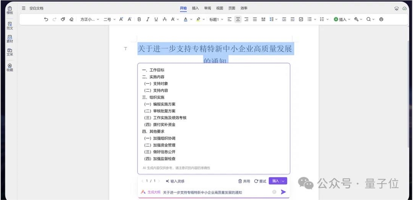Image resolution: width=413 pixels, height=200 pixels.
Task: Increase font size with A+ icon
Action: tap(121, 19)
